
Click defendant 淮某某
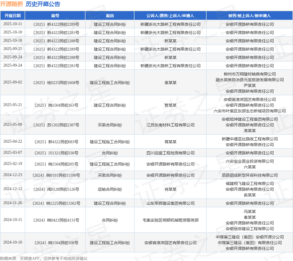coord(250,130)
